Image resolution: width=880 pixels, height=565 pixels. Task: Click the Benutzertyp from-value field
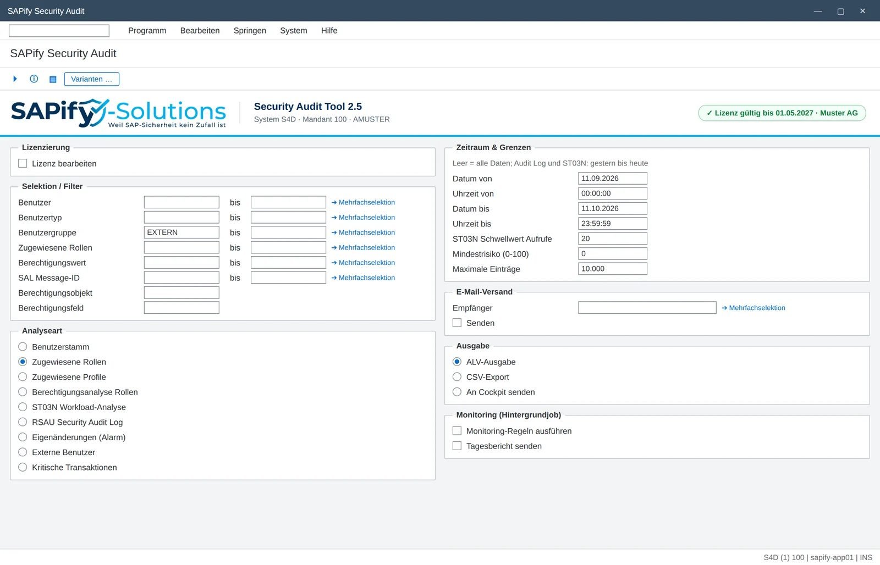[182, 217]
